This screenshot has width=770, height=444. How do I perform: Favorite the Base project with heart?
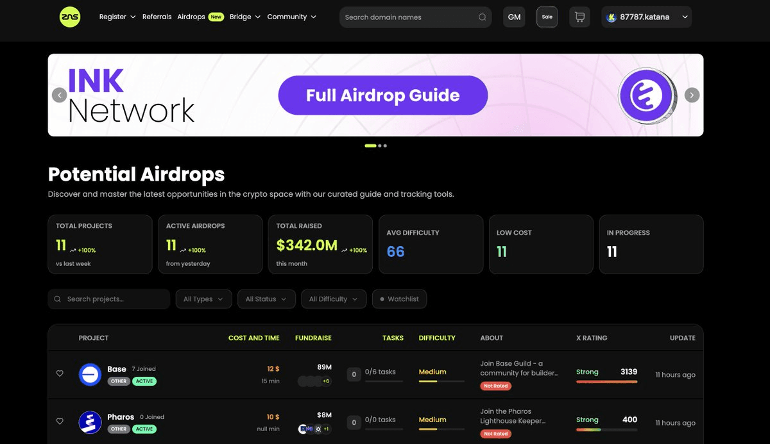click(60, 374)
